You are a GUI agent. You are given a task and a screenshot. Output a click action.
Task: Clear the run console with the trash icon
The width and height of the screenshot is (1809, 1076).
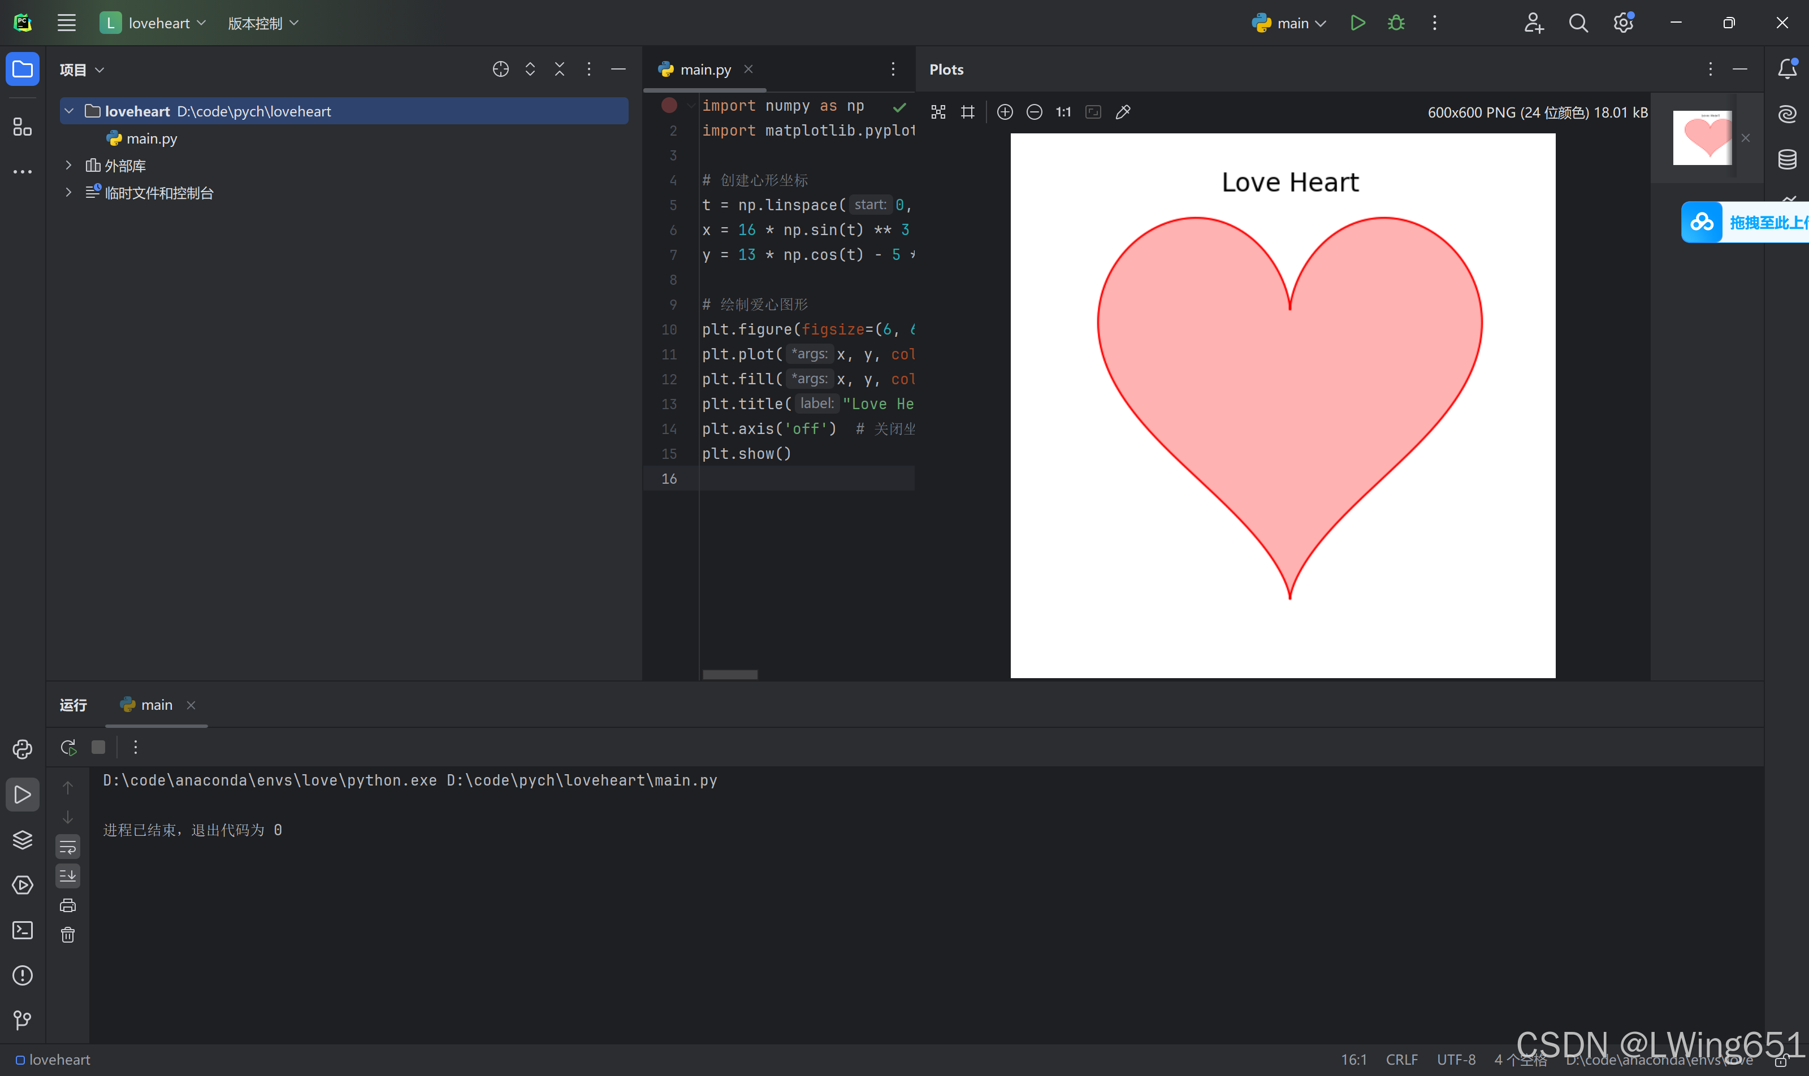[x=68, y=935]
